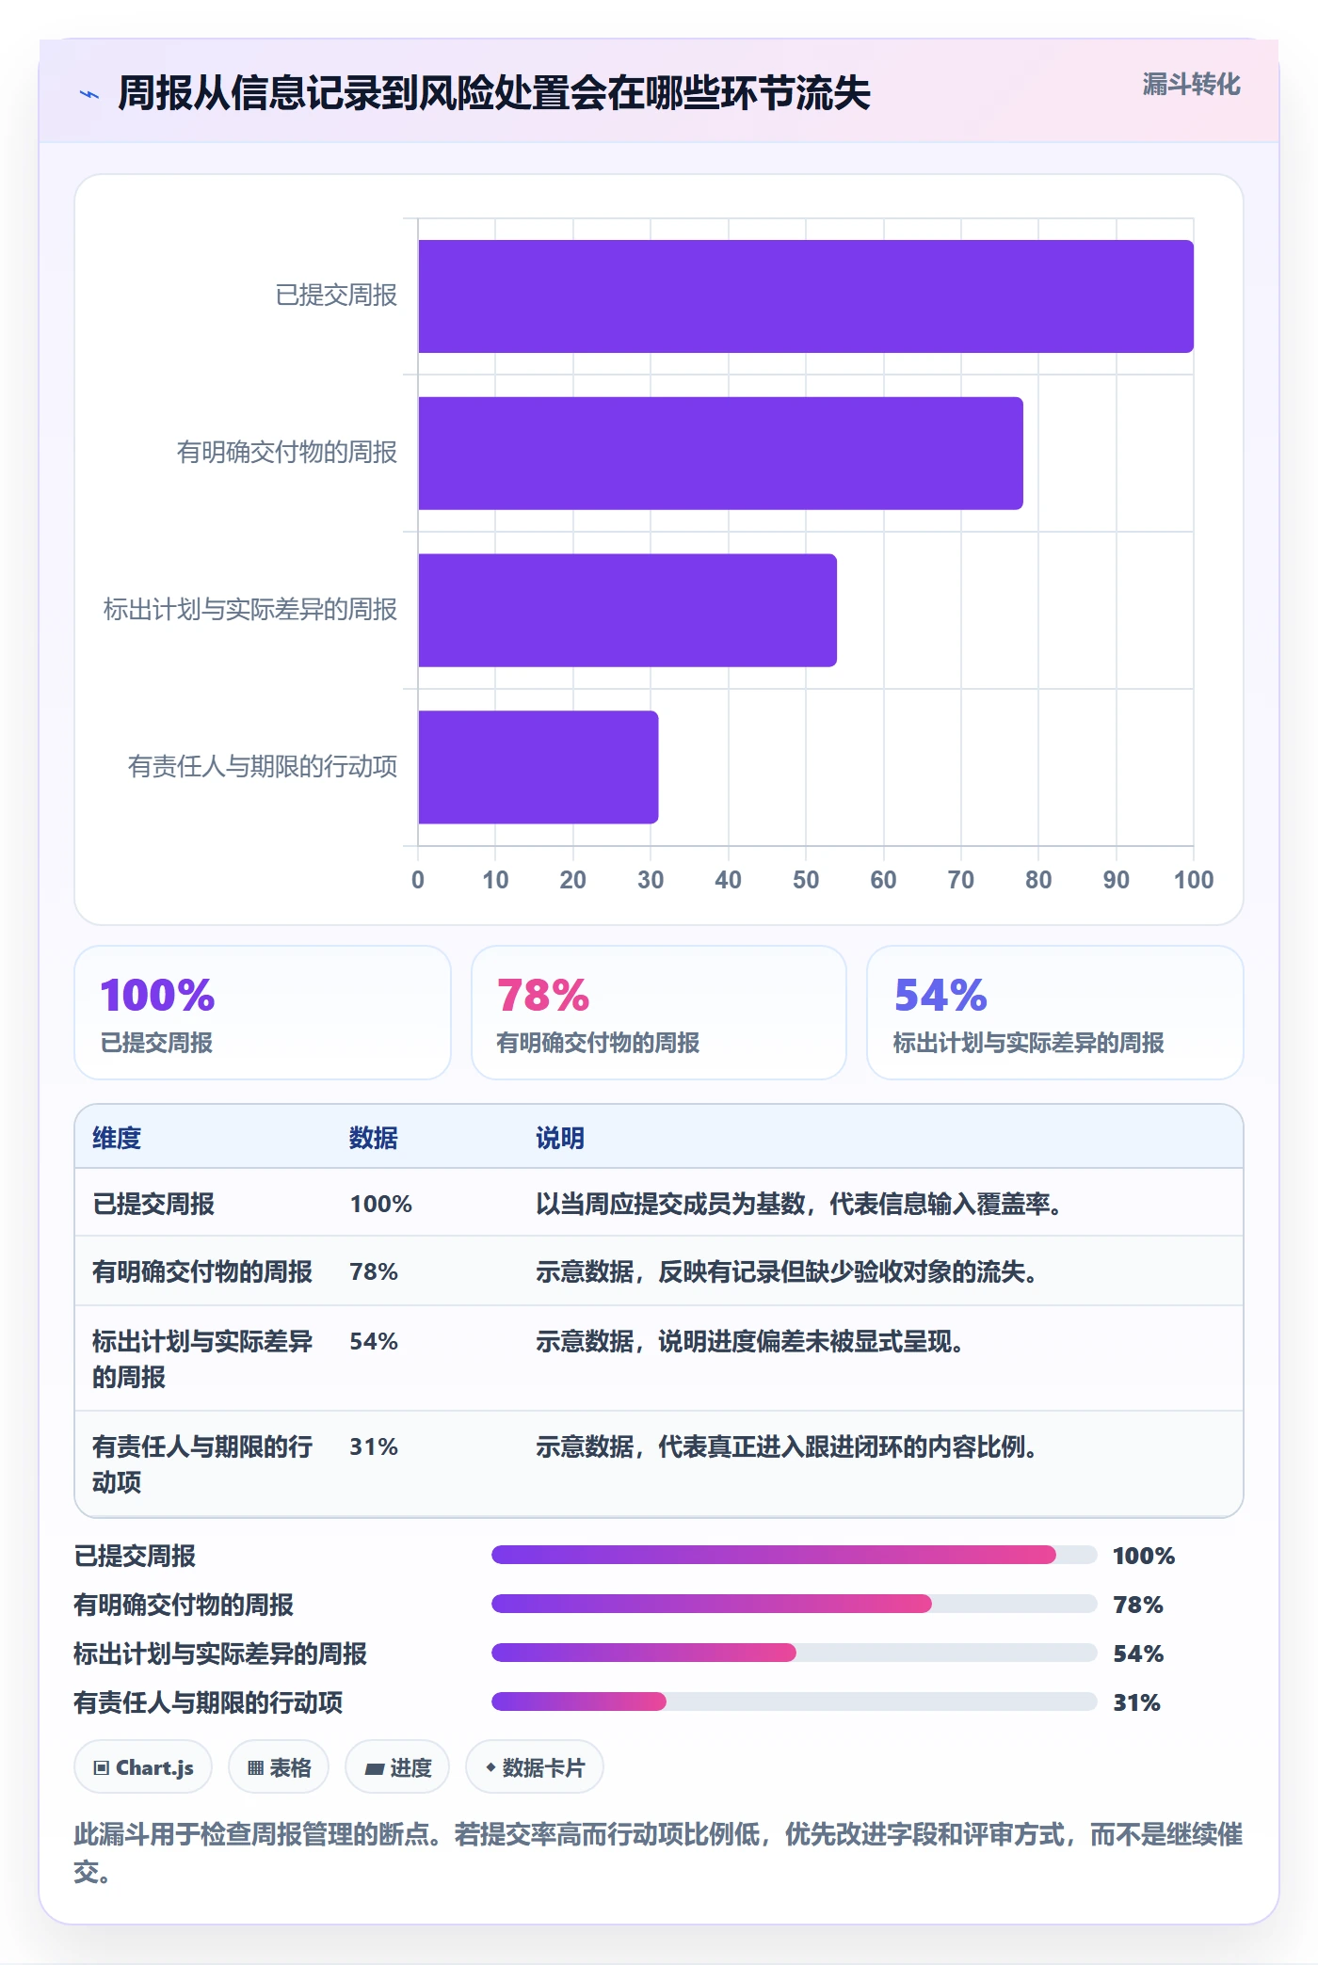Click the 54% stat card
1318x1965 pixels.
coord(1055,1013)
